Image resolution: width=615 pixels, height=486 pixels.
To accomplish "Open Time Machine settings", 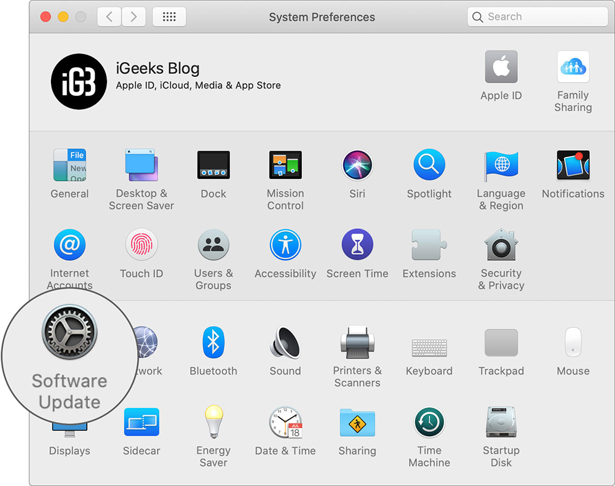I will click(429, 422).
